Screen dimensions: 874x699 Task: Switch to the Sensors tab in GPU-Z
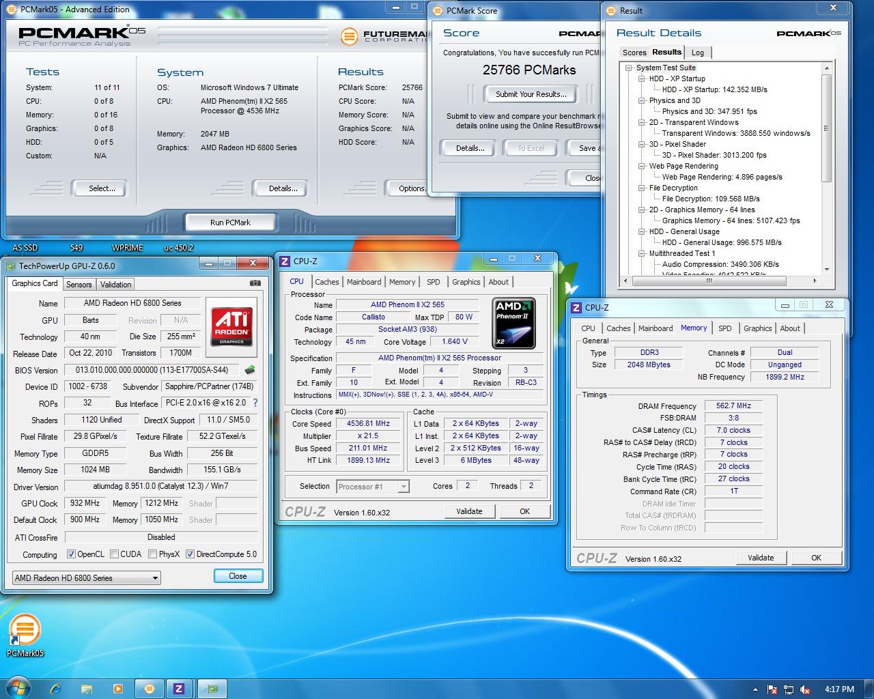click(x=79, y=285)
